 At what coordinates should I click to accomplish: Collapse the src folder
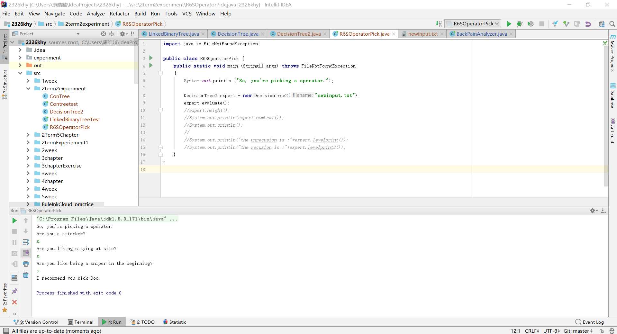pyautogui.click(x=20, y=73)
